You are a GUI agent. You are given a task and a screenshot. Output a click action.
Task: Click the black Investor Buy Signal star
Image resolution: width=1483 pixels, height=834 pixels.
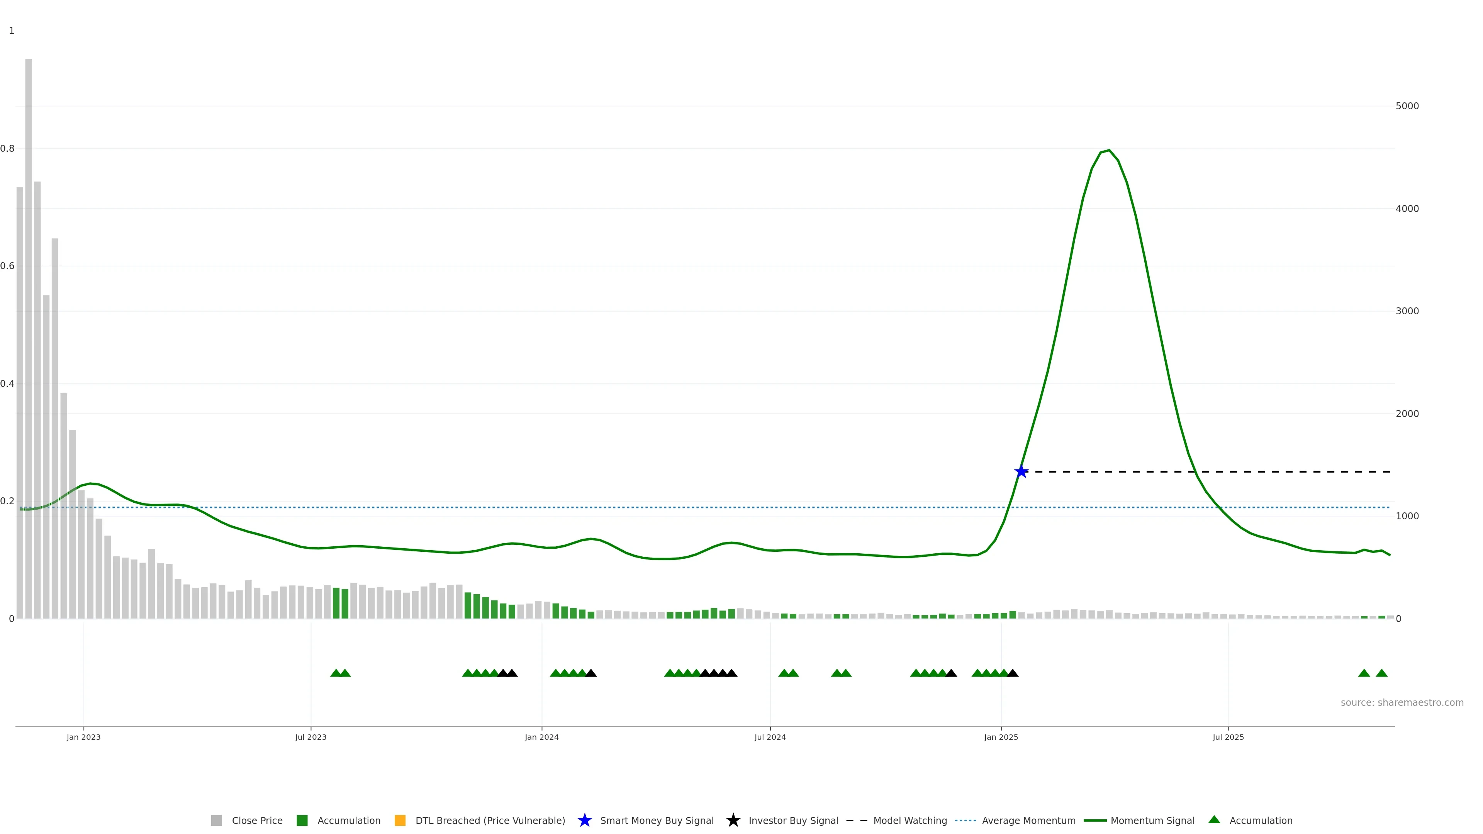(733, 820)
